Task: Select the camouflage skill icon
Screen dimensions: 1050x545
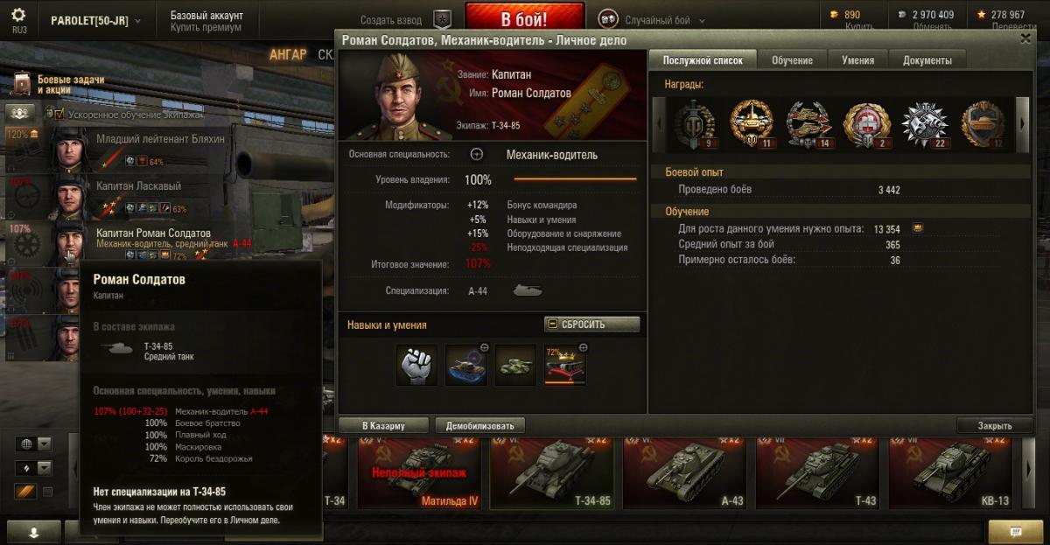Action: point(515,365)
